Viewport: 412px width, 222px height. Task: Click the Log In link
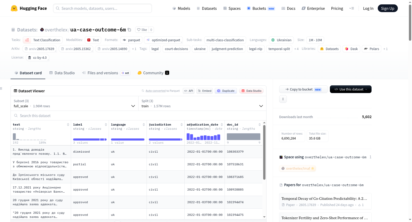pos(368,8)
